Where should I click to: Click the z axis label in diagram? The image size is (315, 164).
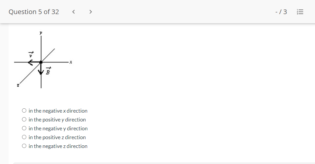[x=18, y=85]
